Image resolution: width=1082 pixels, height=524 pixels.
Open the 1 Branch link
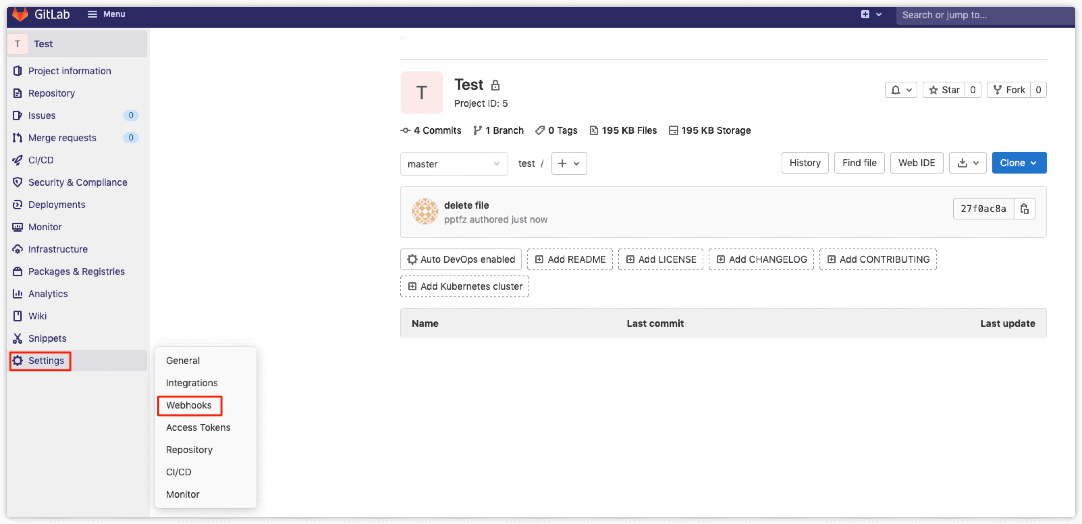498,130
